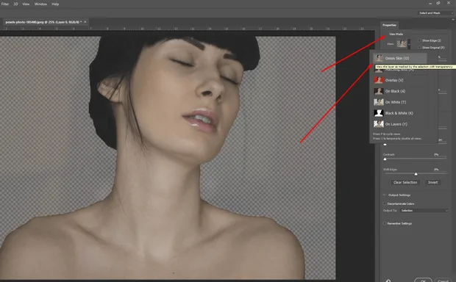456x282 pixels.
Task: Open the Filter menu
Action: 5,4
